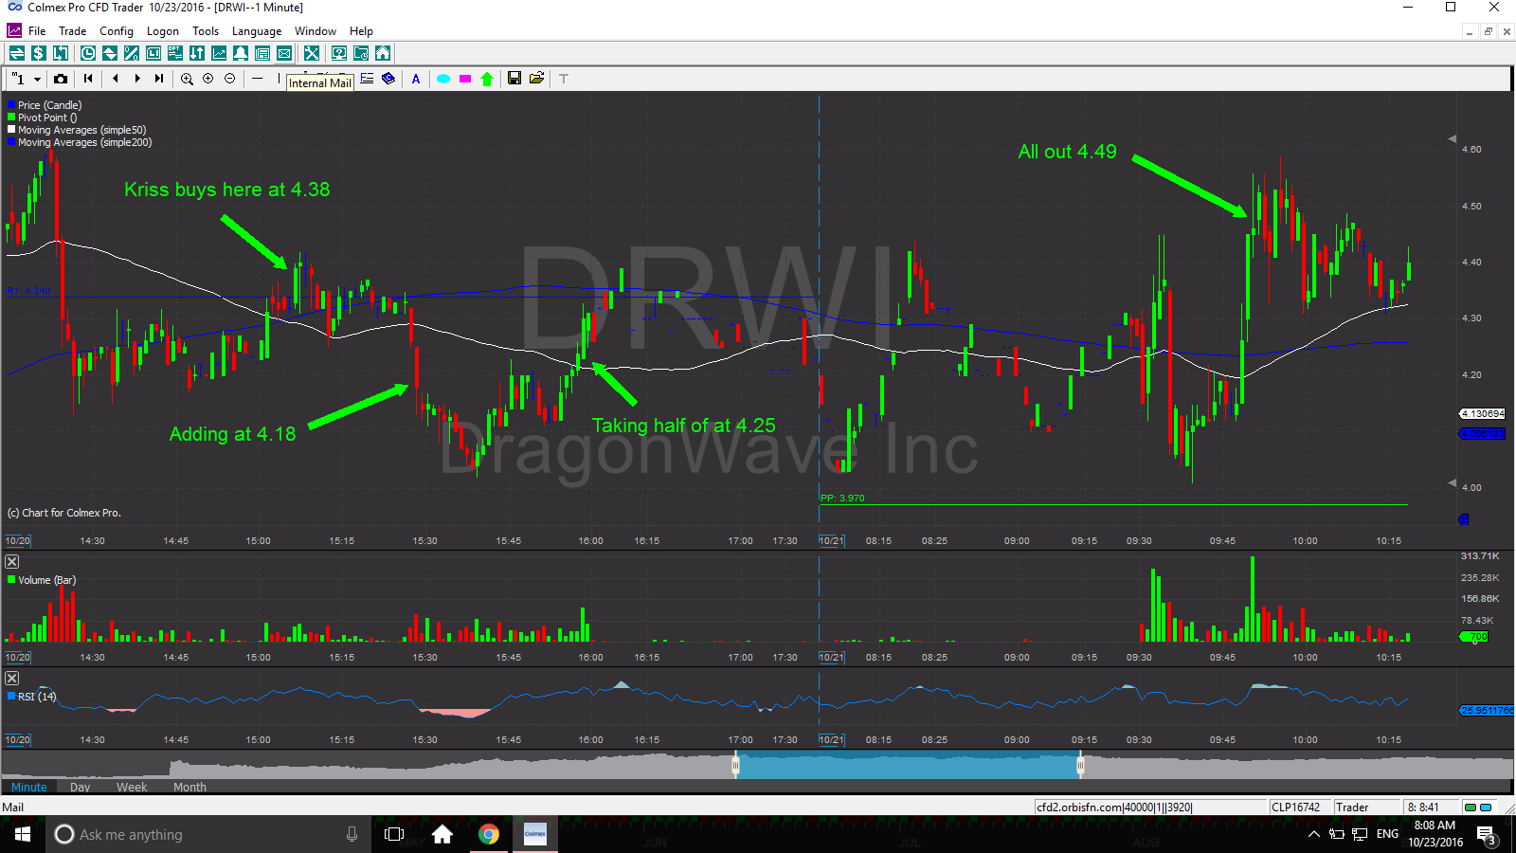This screenshot has height=853, width=1516.
Task: Click the right handle of the chart range navigator
Action: [1080, 765]
